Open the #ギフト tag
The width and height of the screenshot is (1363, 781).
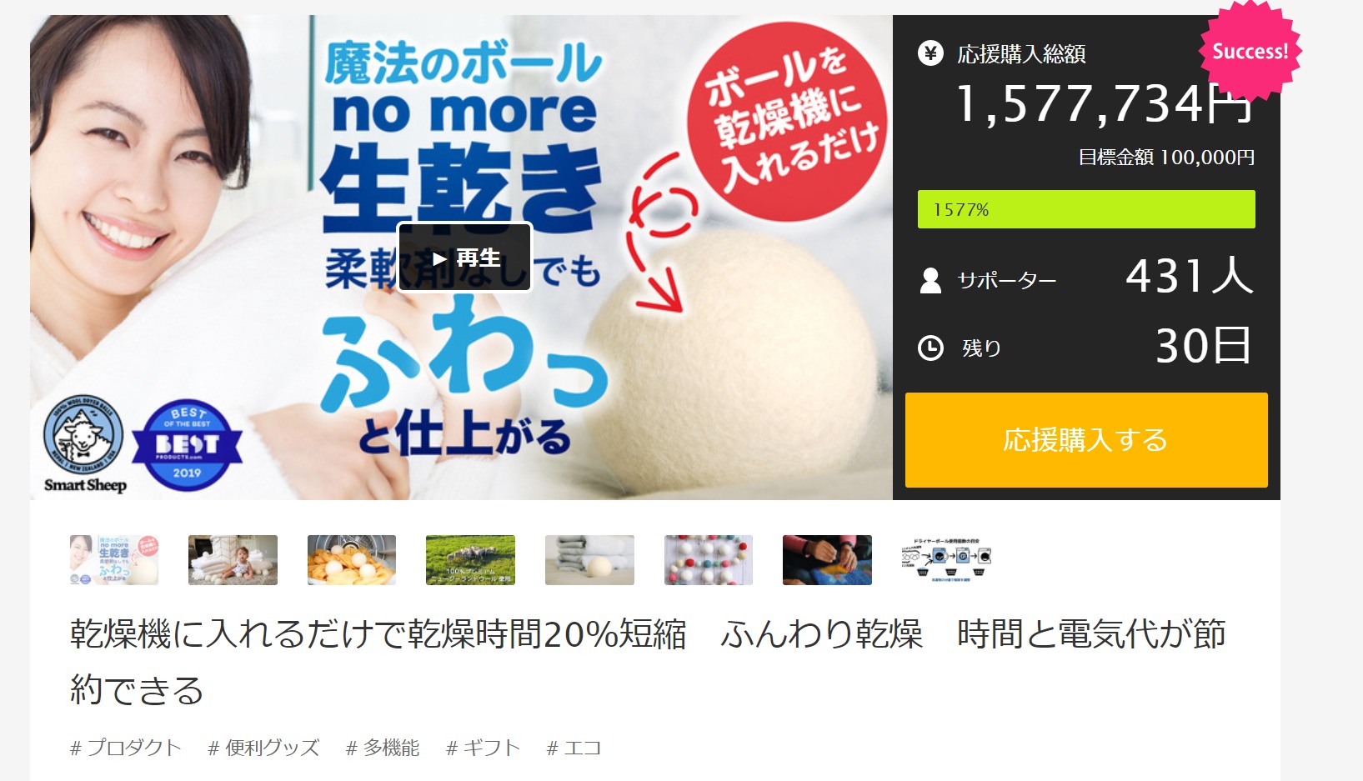point(483,748)
